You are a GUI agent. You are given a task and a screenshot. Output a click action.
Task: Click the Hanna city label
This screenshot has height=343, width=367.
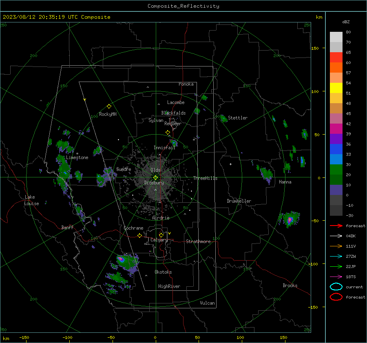point(285,182)
